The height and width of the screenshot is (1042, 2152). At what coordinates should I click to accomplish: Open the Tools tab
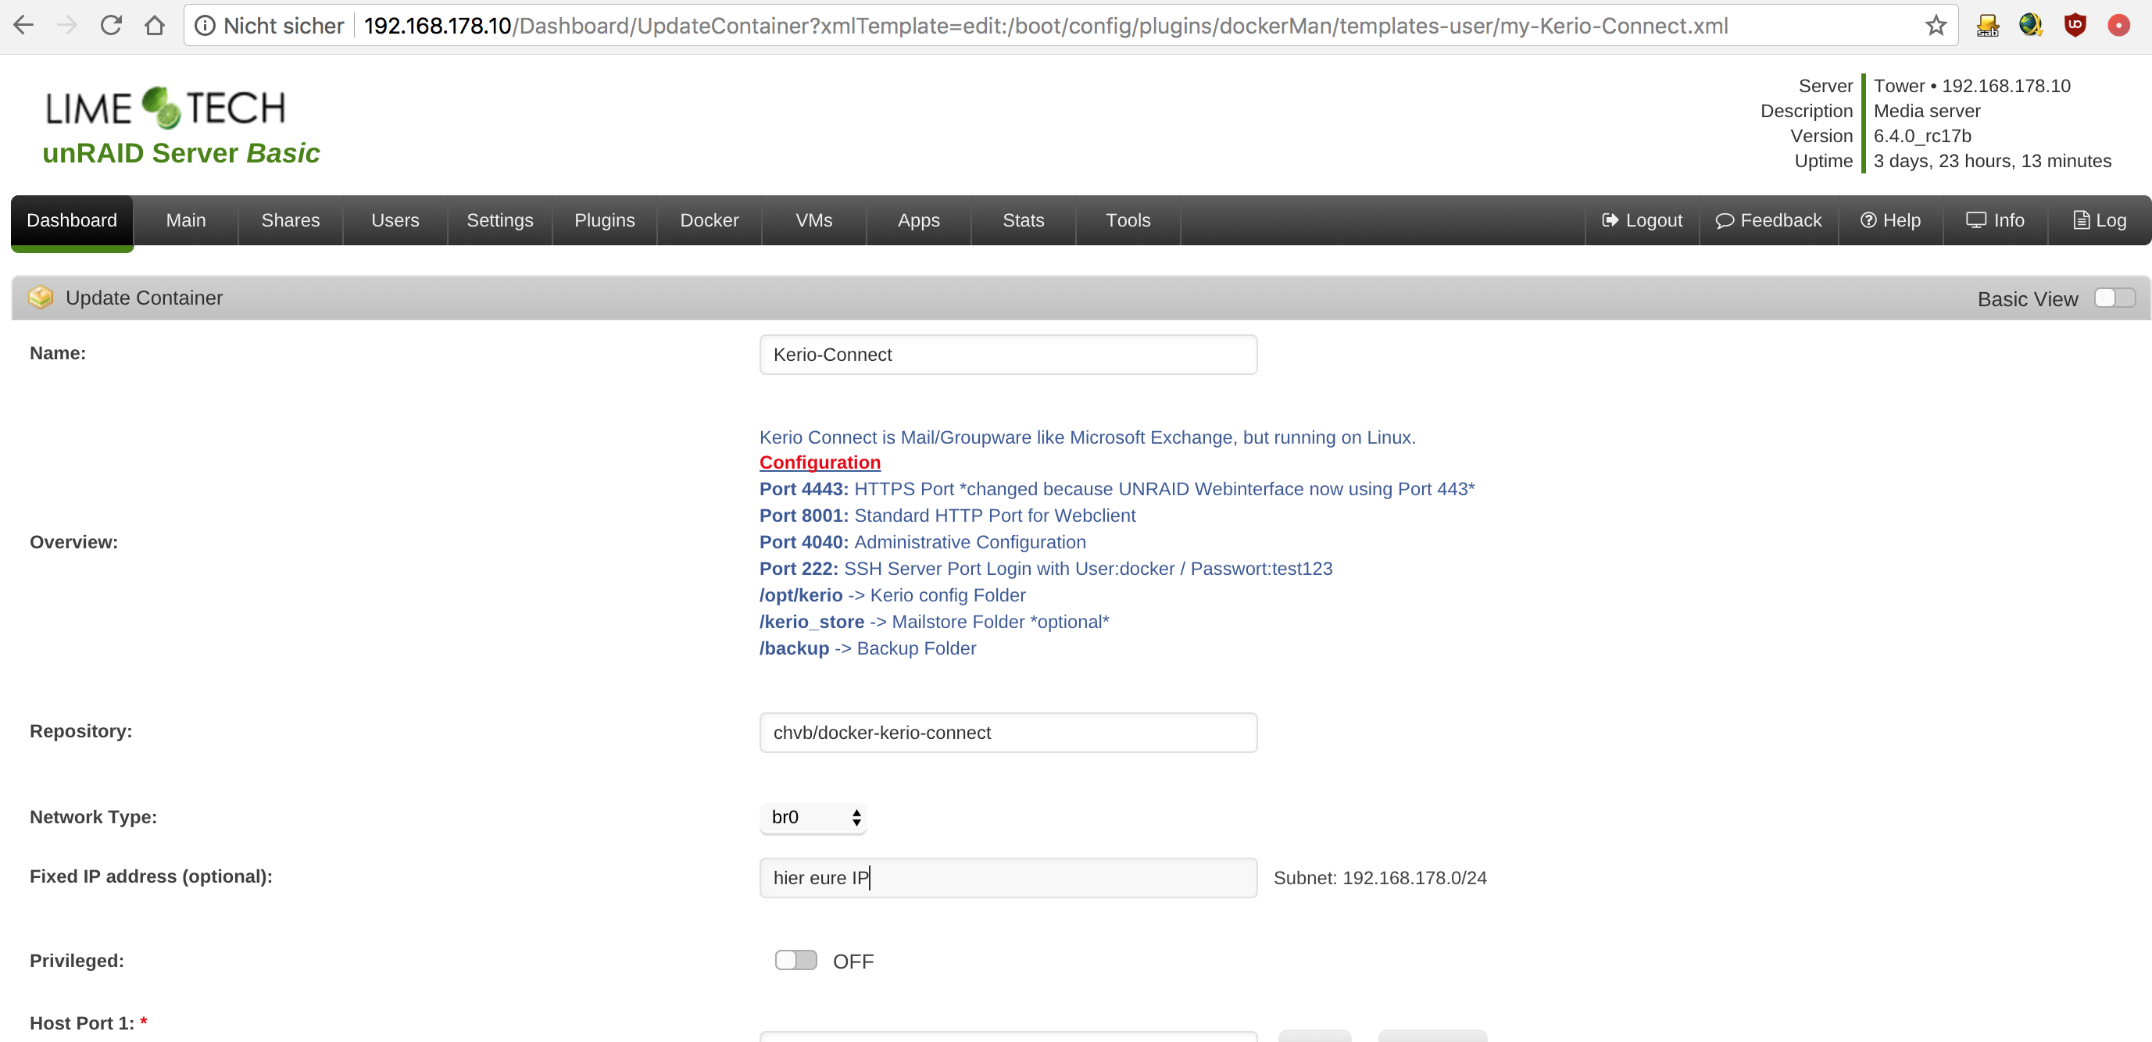tap(1128, 220)
